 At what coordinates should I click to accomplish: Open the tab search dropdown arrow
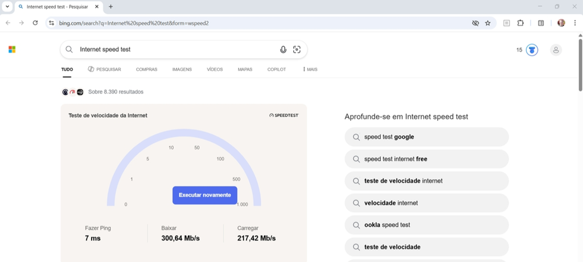coord(7,7)
